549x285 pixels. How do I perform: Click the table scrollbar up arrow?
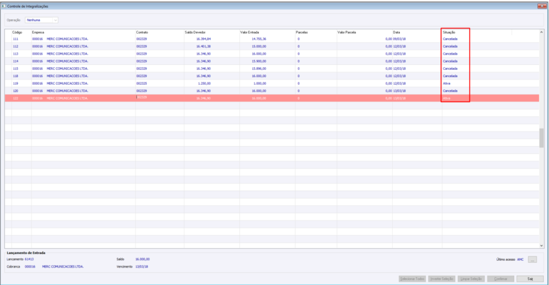click(x=542, y=33)
